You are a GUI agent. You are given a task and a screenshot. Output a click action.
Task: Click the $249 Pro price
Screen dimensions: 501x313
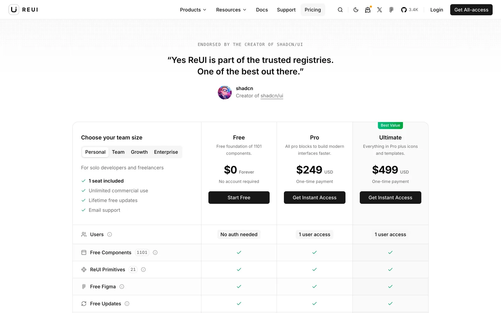pos(309,170)
